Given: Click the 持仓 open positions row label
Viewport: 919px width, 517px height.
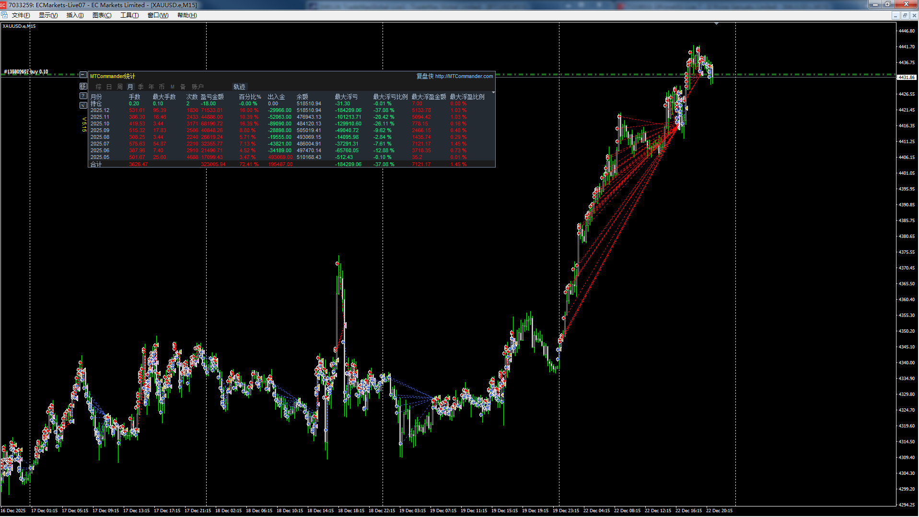Looking at the screenshot, I should point(96,103).
